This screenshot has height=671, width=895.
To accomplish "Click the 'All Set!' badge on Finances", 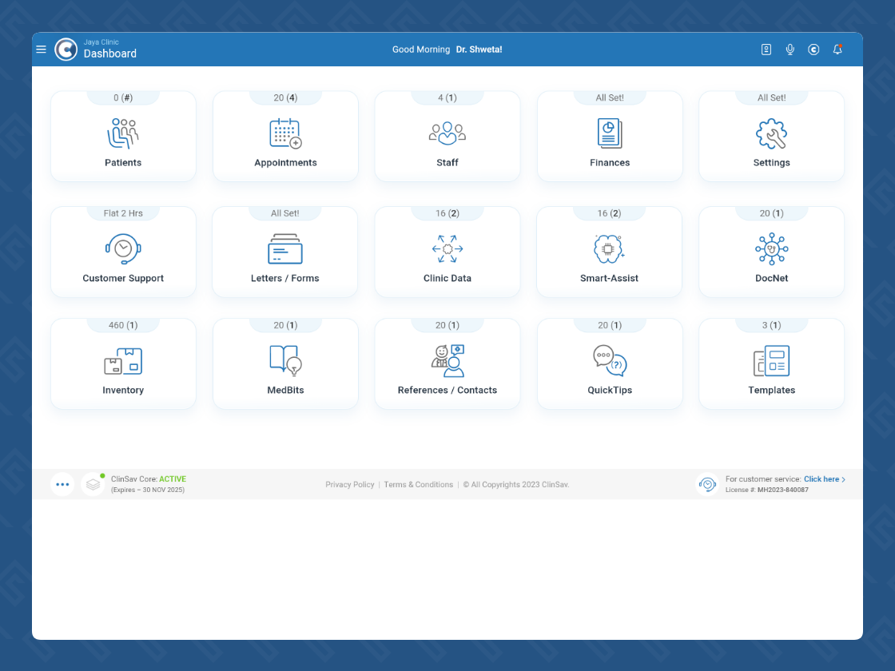I will tap(610, 97).
